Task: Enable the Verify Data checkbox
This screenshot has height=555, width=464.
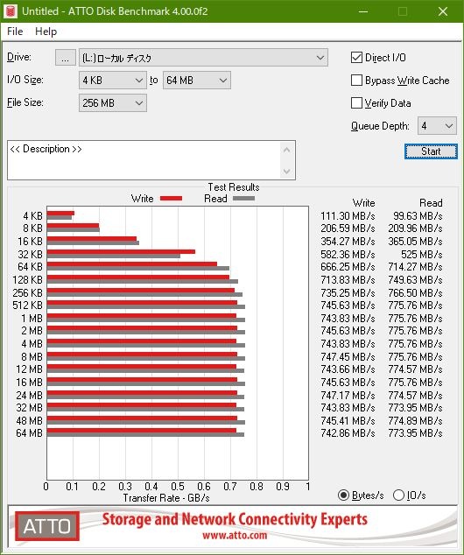Action: (x=356, y=103)
